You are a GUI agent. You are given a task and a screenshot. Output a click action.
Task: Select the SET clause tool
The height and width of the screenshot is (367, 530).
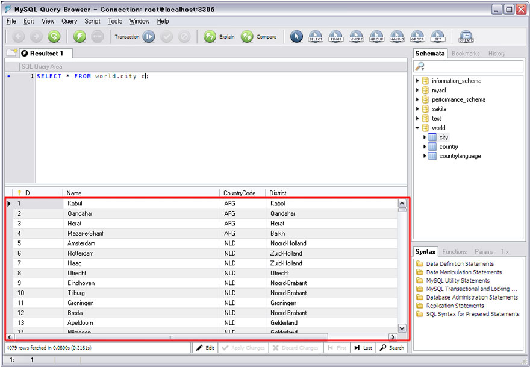pos(438,36)
